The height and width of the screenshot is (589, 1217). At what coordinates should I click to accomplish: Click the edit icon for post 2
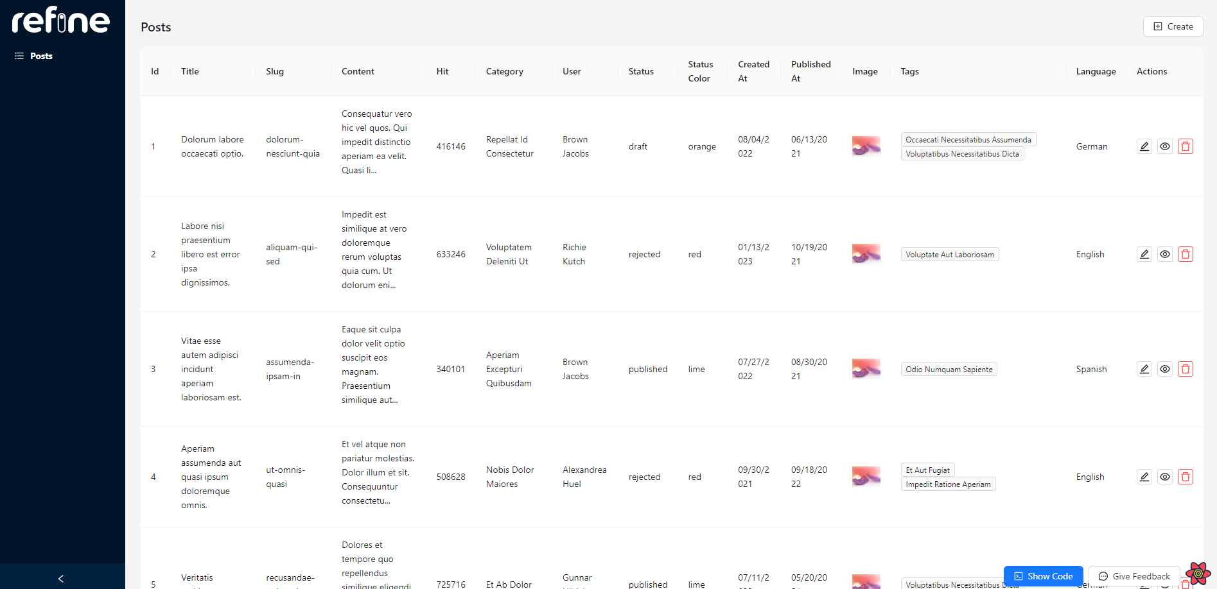point(1144,254)
